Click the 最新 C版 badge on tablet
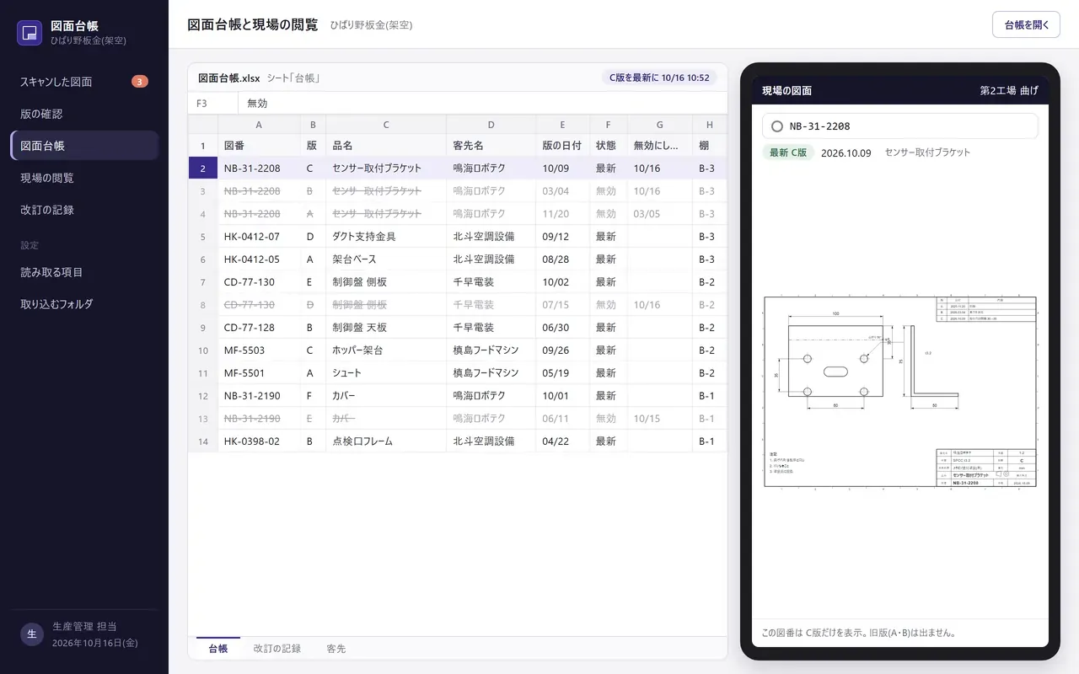 [x=788, y=152]
